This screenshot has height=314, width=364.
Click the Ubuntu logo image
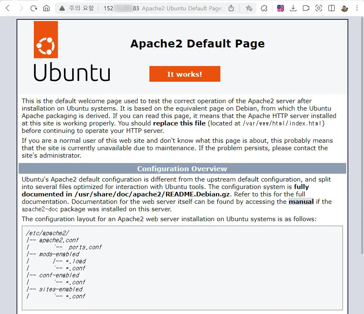click(71, 51)
